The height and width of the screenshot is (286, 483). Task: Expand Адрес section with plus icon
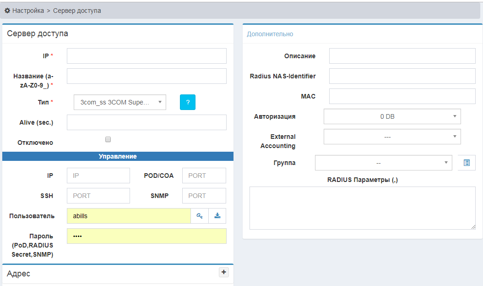[224, 272]
